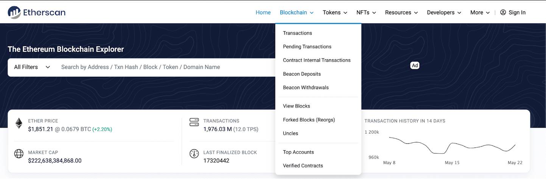The height and width of the screenshot is (179, 546).
Task: Click the Sign In link
Action: [517, 12]
